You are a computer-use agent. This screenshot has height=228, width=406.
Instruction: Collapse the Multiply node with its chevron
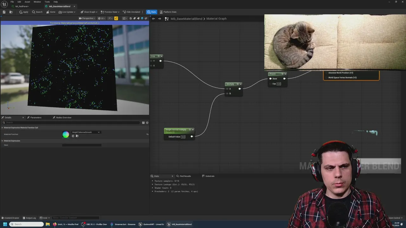pos(241,84)
